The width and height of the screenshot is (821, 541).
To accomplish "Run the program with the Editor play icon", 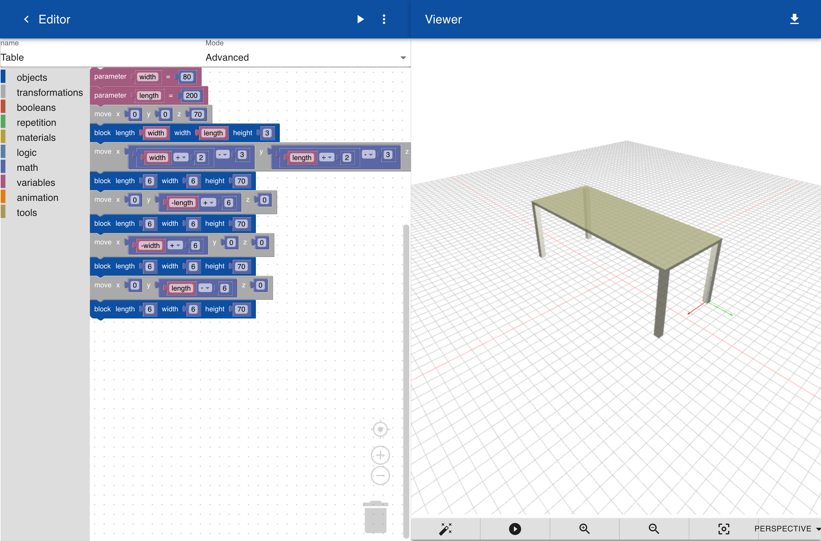I will (360, 19).
